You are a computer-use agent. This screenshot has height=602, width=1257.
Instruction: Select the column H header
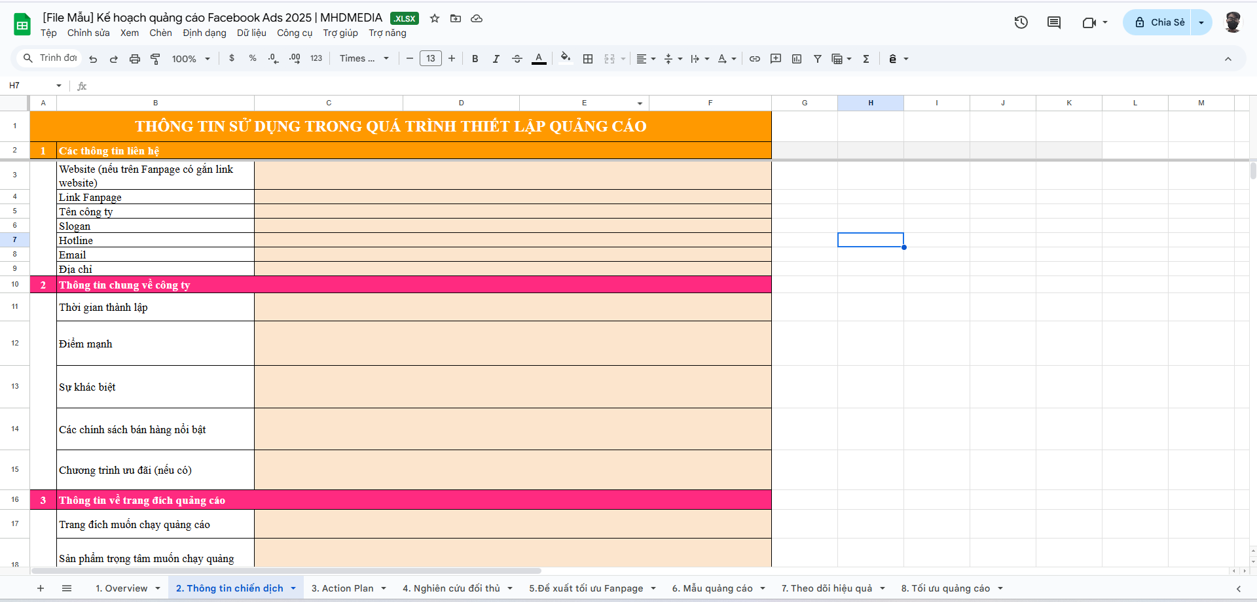tap(871, 103)
